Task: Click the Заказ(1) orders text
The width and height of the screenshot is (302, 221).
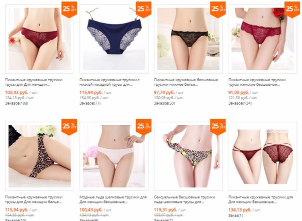Action: (x=235, y=215)
